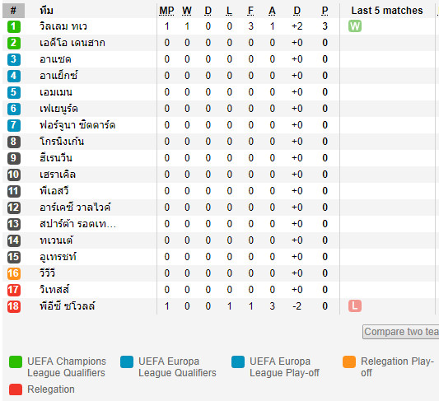Click the orange Relegation Play-off legend swatch
Viewport: 439px width, 401px height.
pos(349,361)
